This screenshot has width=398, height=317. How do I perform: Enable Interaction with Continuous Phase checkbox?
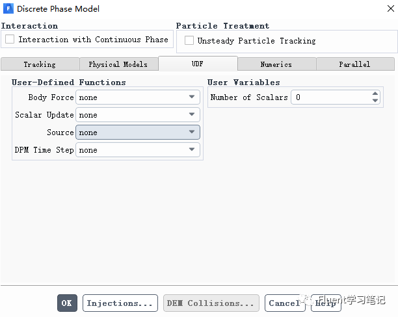[x=10, y=40]
